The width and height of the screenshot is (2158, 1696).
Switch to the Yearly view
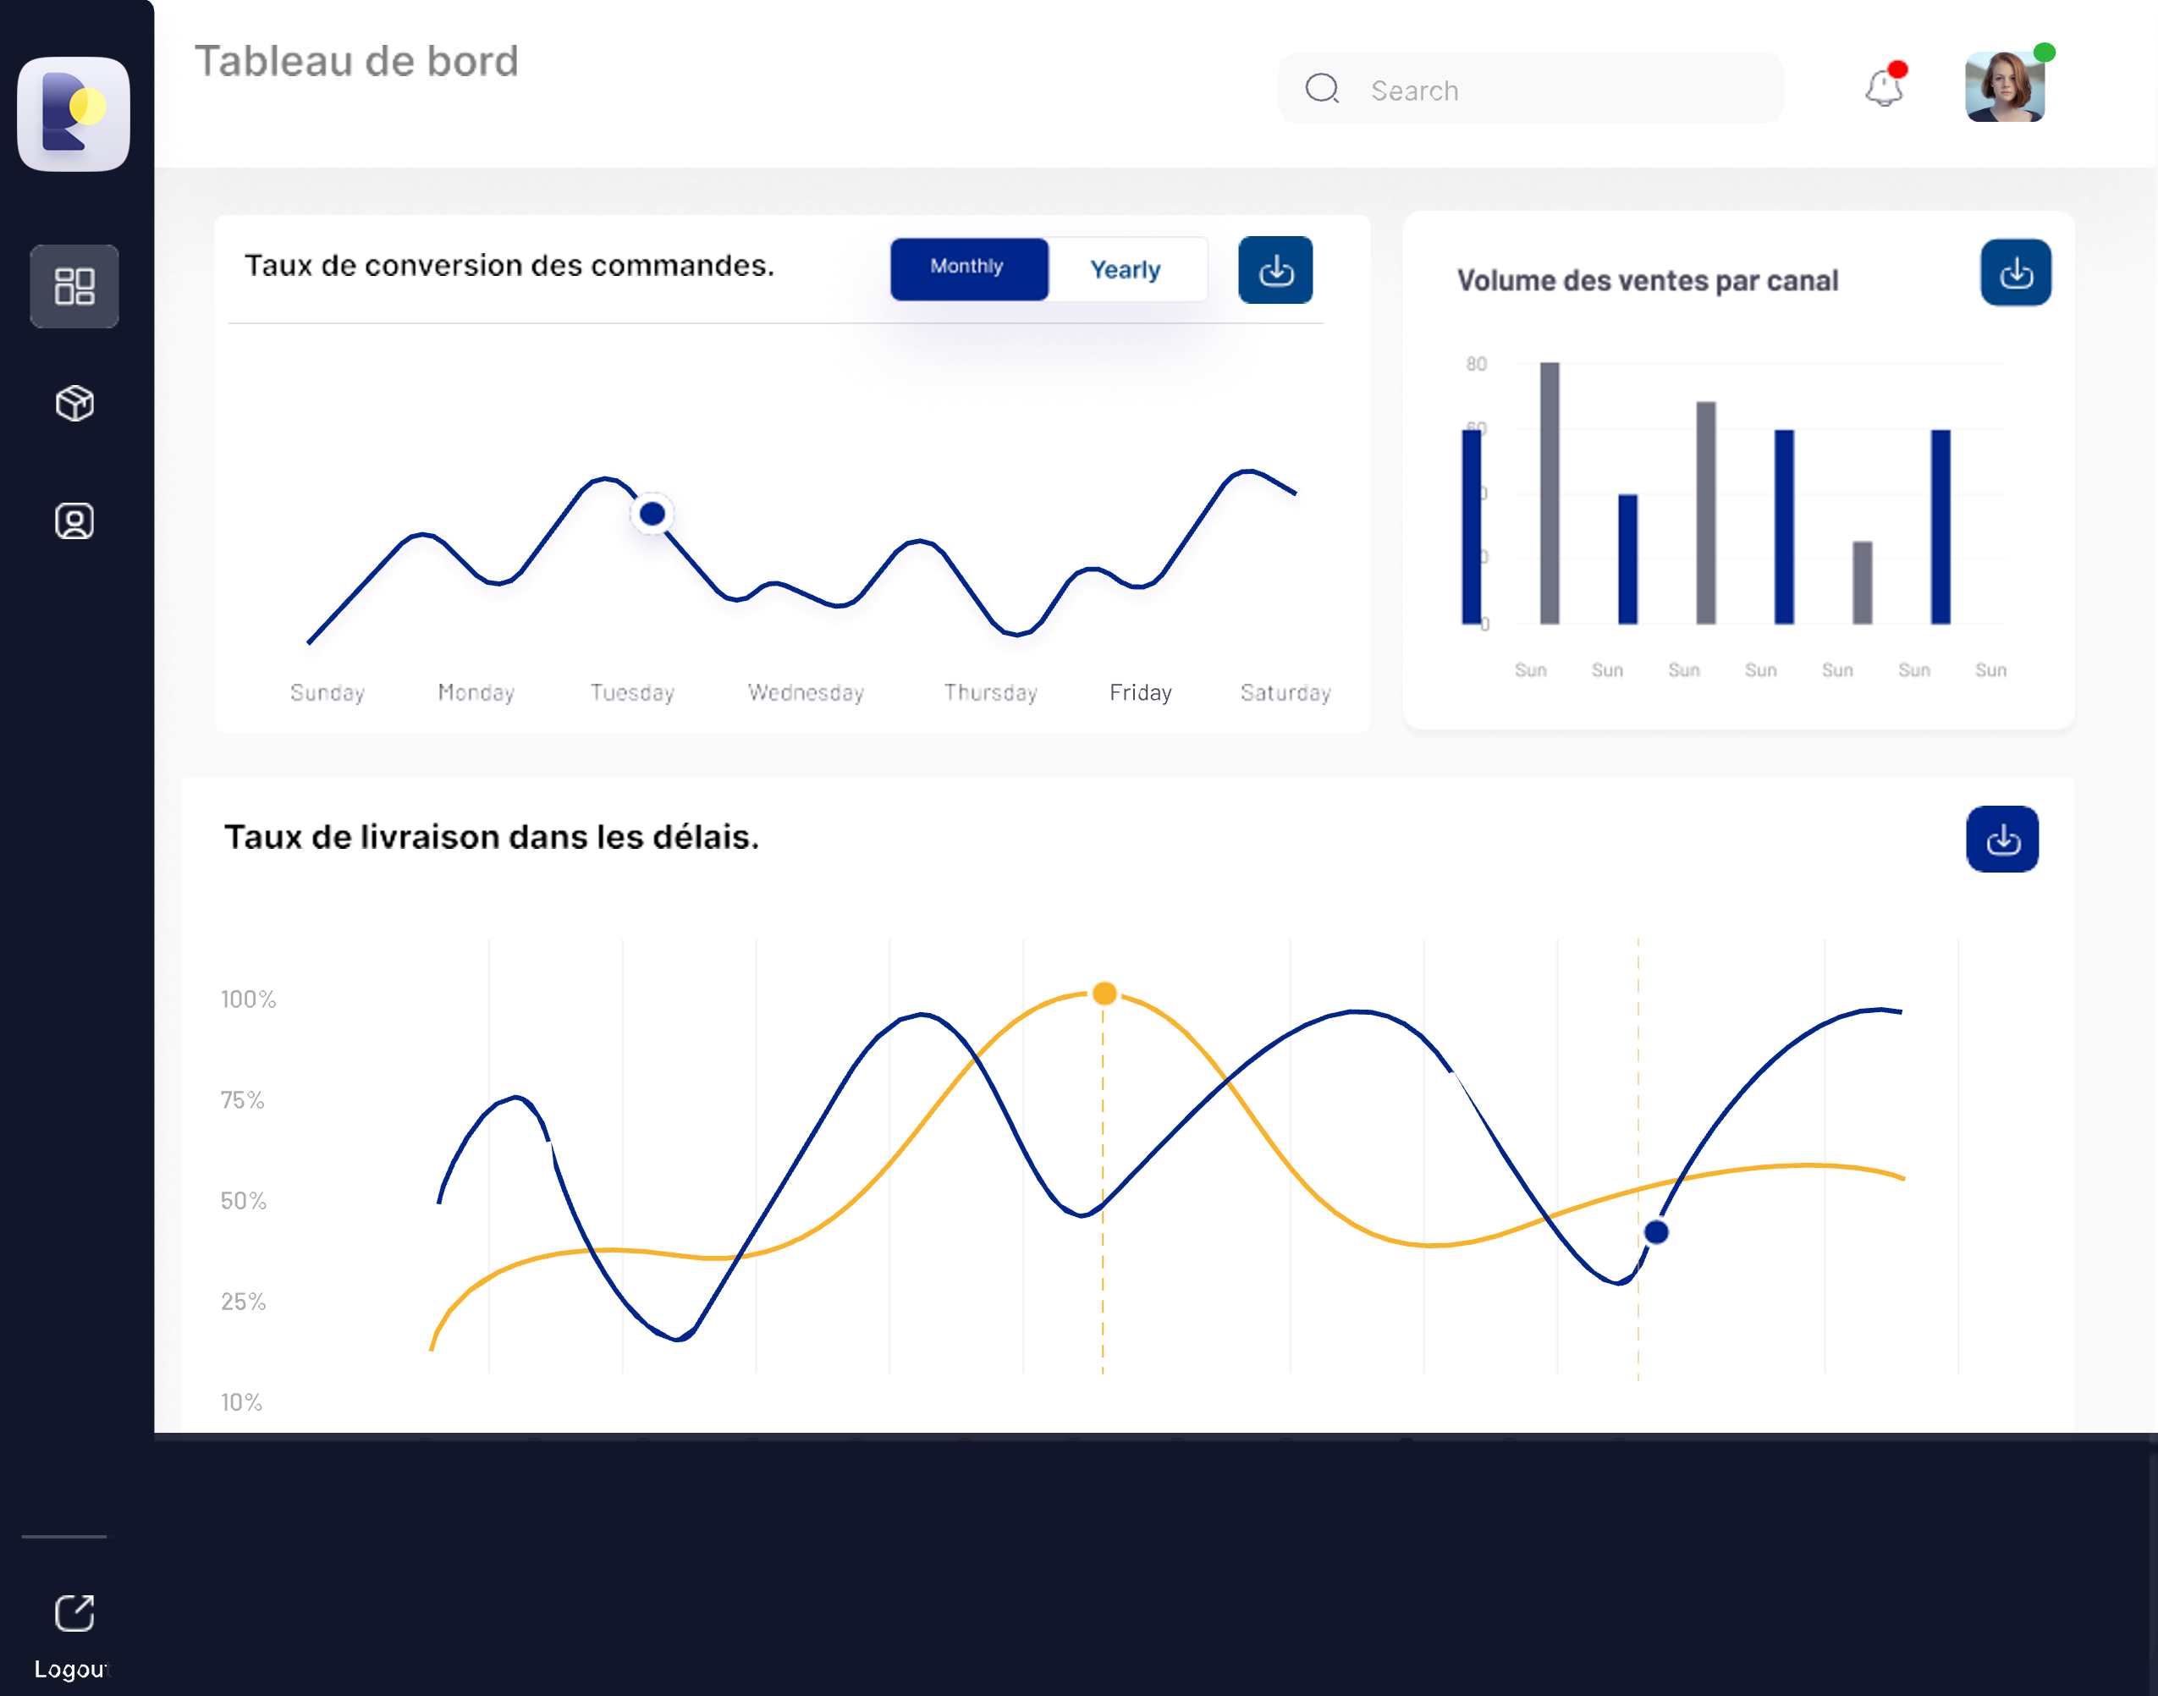(1127, 269)
